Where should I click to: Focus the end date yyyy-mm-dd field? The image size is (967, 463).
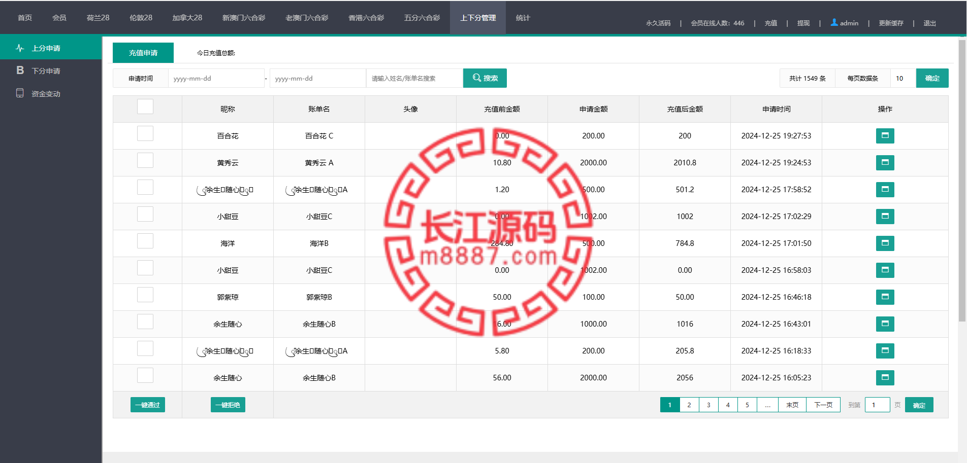click(x=318, y=78)
